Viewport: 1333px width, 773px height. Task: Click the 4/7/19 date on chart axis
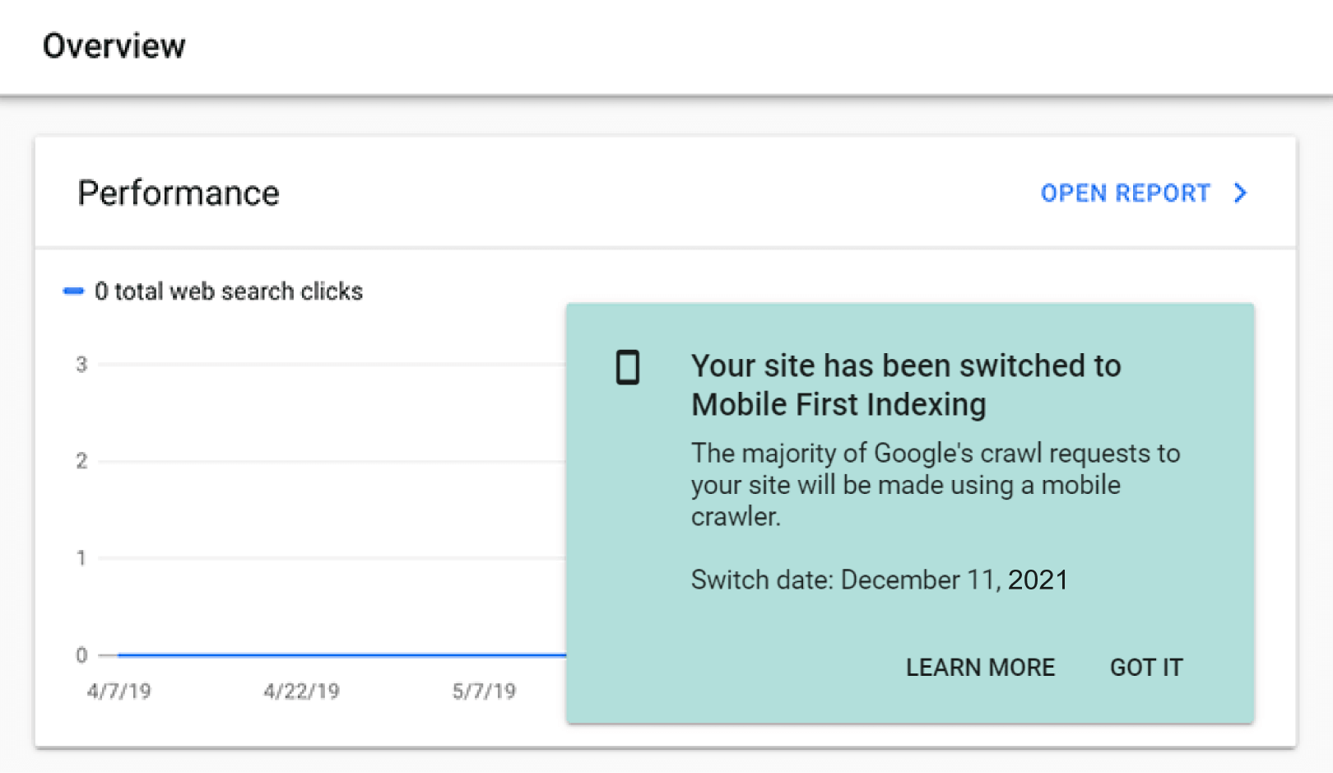click(x=119, y=692)
